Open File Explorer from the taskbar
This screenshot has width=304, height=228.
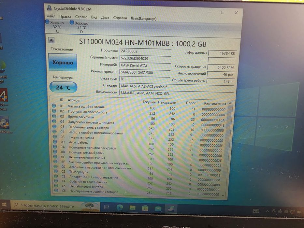coord(133,208)
